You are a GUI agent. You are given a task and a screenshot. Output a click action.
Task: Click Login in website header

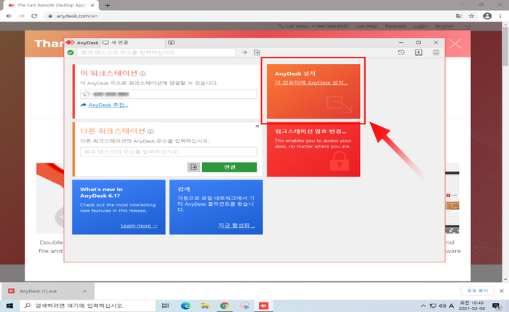coord(420,26)
